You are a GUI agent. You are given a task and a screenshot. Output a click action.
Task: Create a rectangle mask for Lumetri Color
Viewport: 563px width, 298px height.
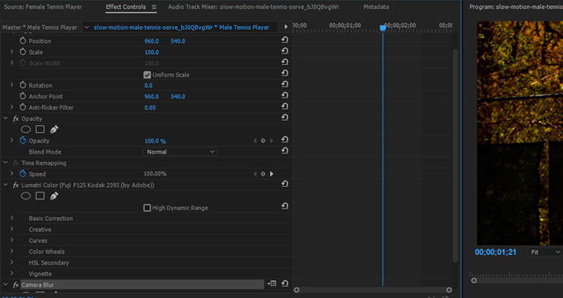pos(40,196)
